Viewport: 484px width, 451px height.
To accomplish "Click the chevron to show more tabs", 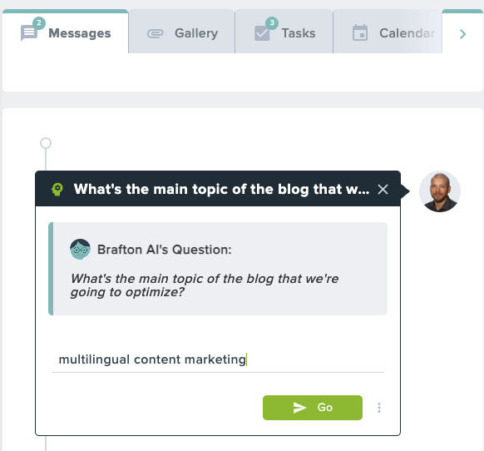I will 462,34.
